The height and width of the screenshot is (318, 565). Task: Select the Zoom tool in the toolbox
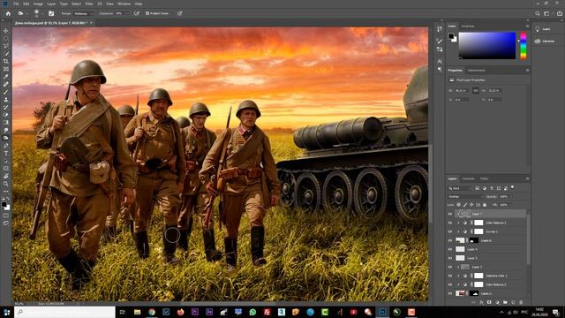(x=6, y=184)
